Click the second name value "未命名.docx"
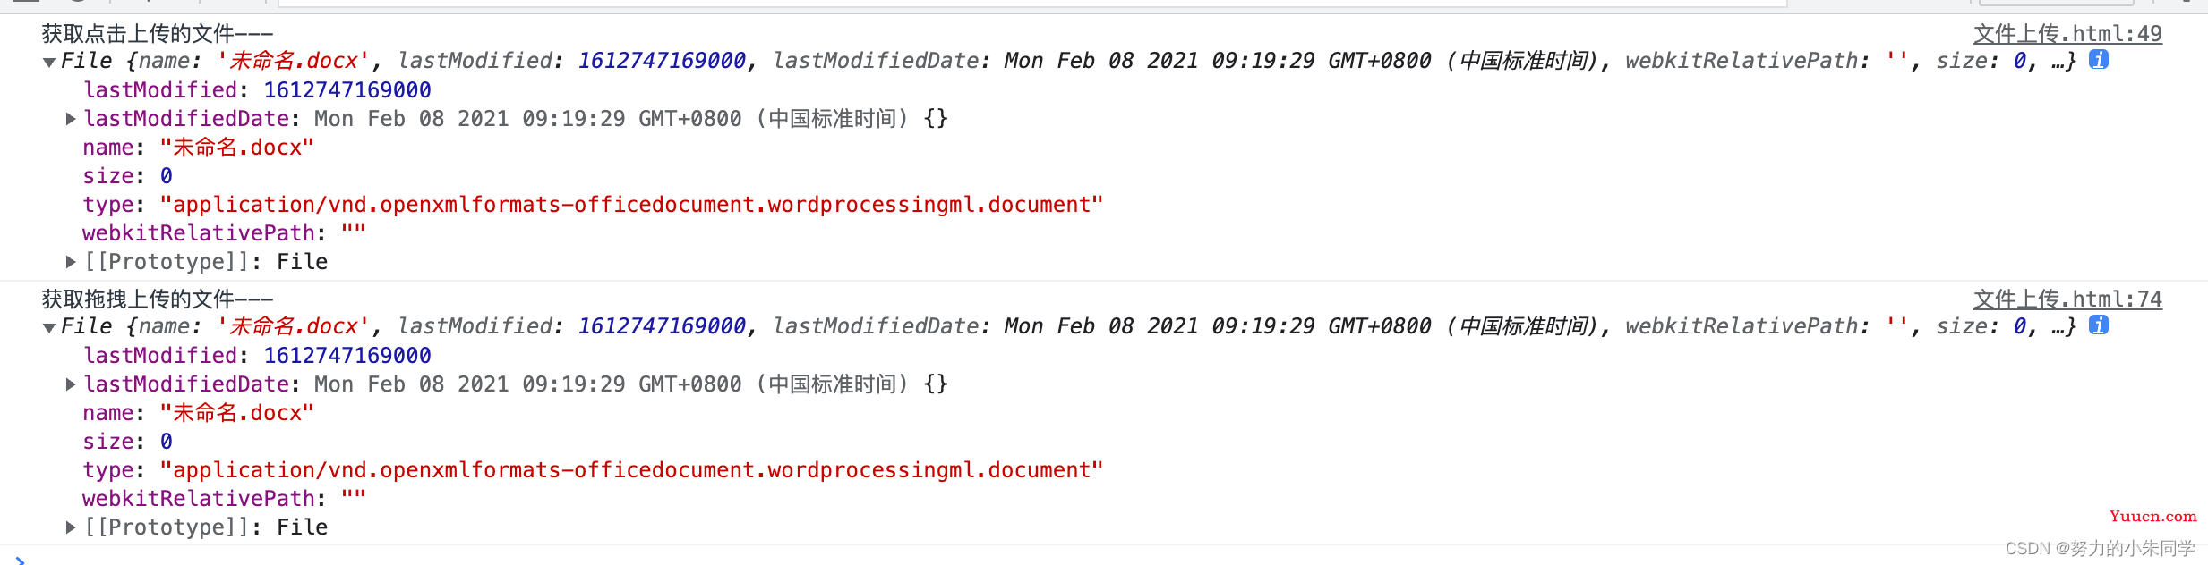 tap(237, 413)
